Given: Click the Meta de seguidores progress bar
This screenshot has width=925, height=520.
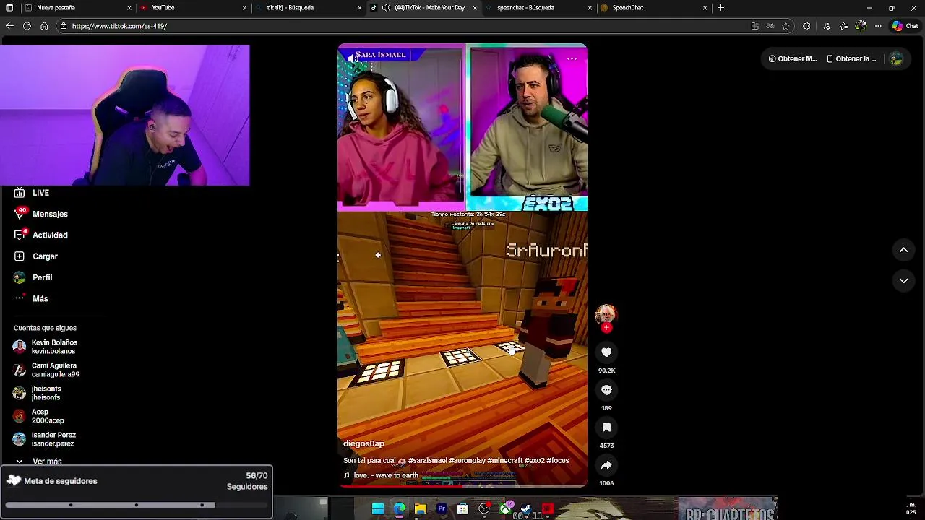Looking at the screenshot, I should click(x=137, y=505).
